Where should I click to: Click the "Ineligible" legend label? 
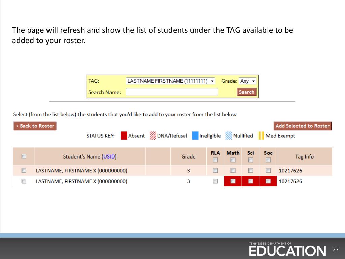[x=210, y=136]
